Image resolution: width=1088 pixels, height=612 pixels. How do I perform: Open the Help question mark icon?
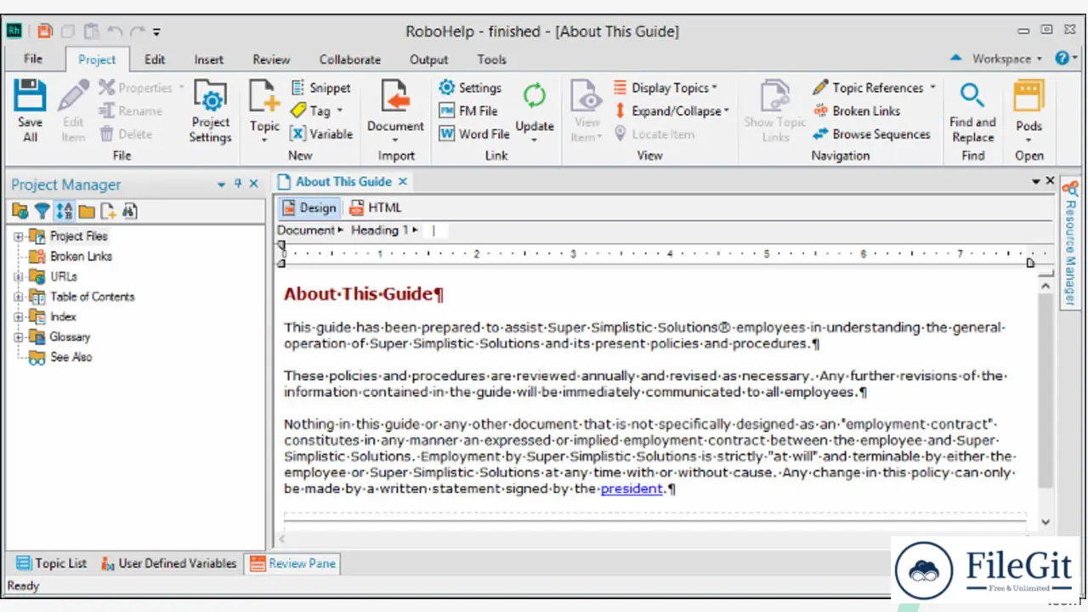pos(1062,58)
